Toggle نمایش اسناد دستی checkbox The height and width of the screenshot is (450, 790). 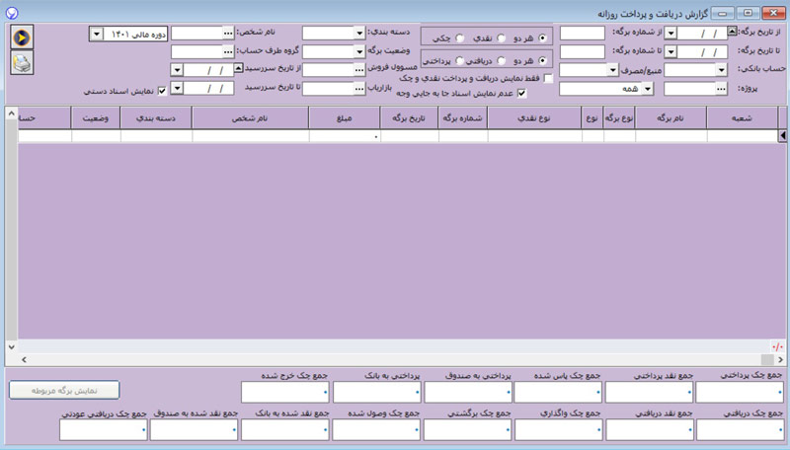[163, 92]
